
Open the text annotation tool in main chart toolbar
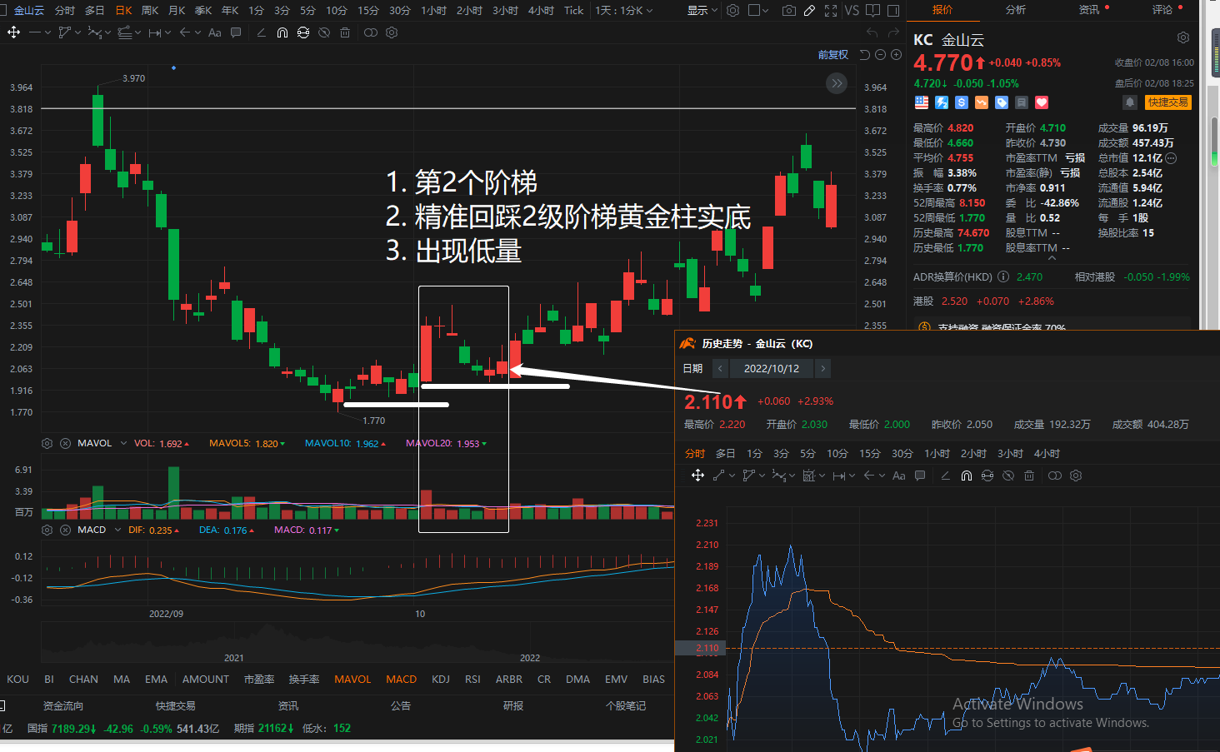[x=215, y=32]
